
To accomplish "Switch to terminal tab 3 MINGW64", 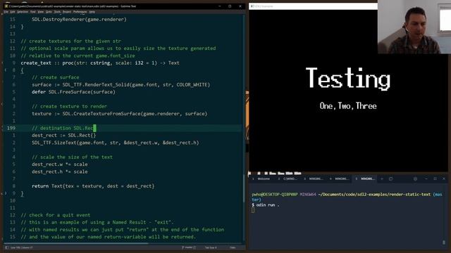I will click(x=314, y=179).
